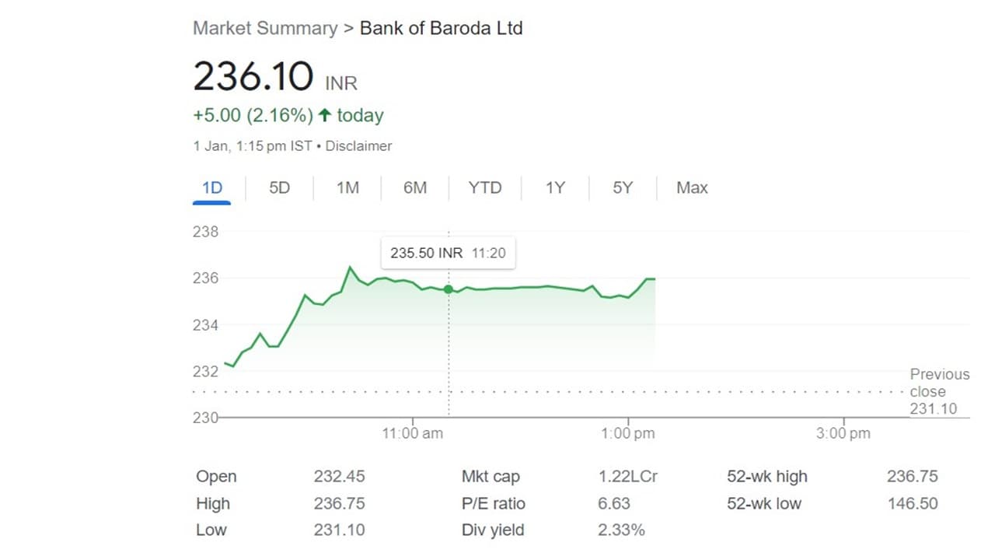Click the green dot marker on chart
This screenshot has height=560, width=995.
coord(449,289)
